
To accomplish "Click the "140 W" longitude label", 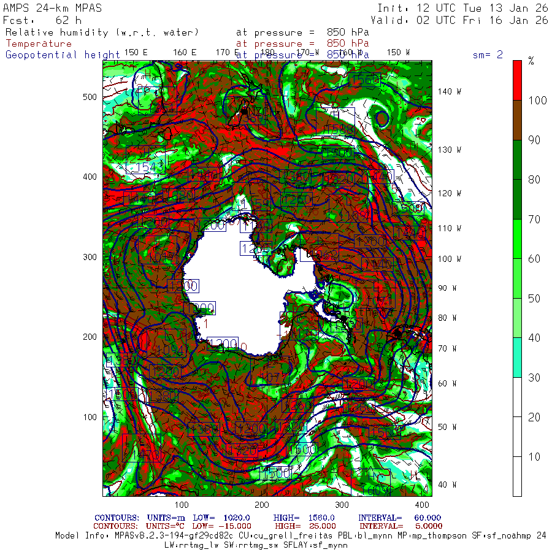I will coord(449,91).
